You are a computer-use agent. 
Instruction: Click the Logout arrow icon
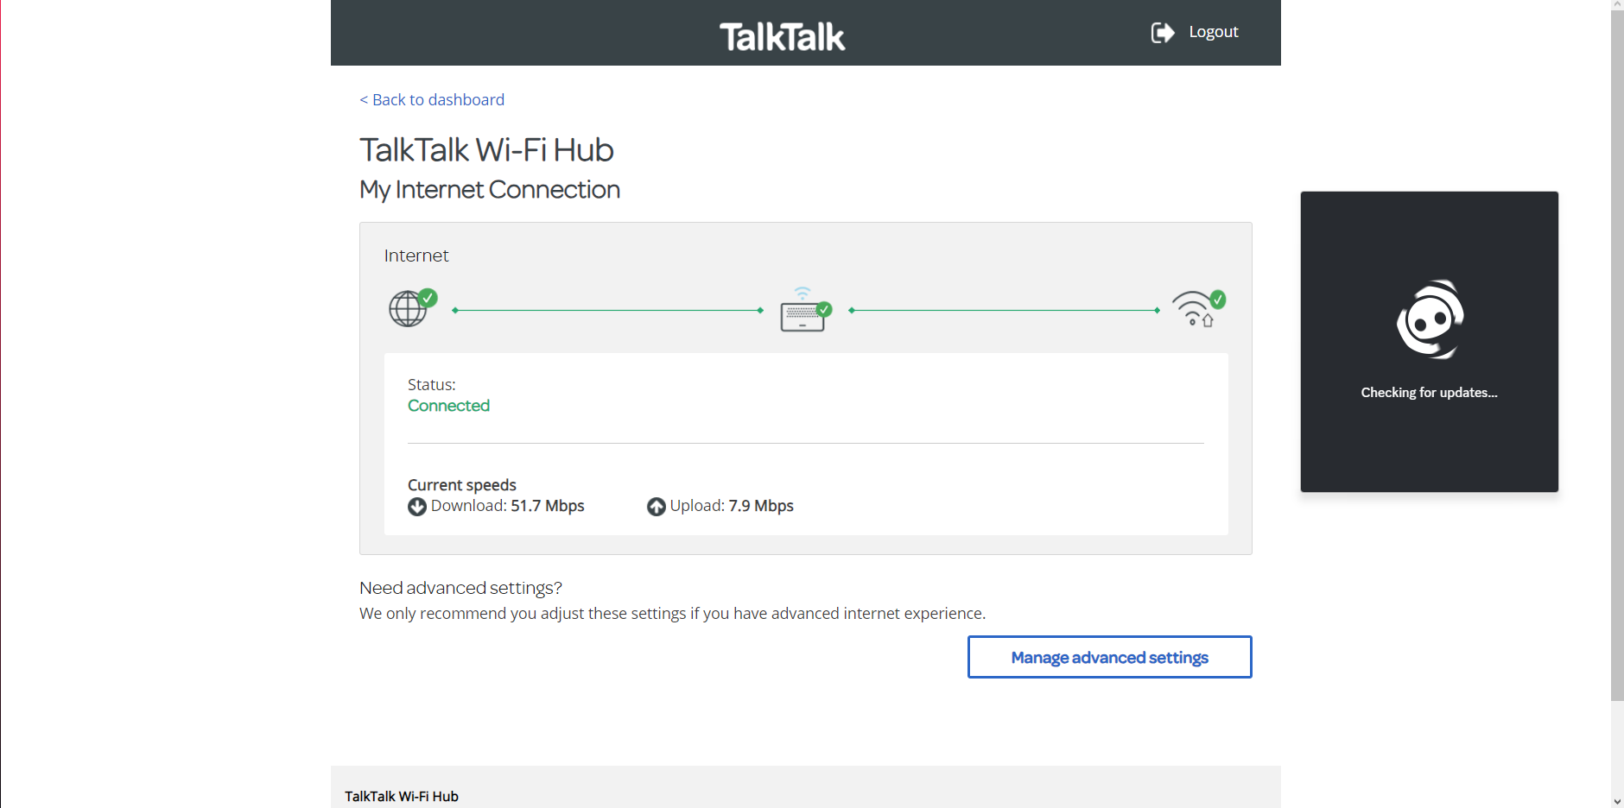[1162, 33]
